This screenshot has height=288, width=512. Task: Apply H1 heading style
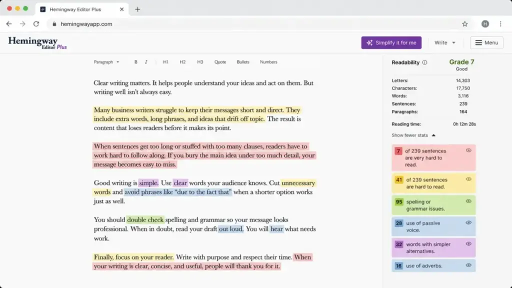(165, 62)
